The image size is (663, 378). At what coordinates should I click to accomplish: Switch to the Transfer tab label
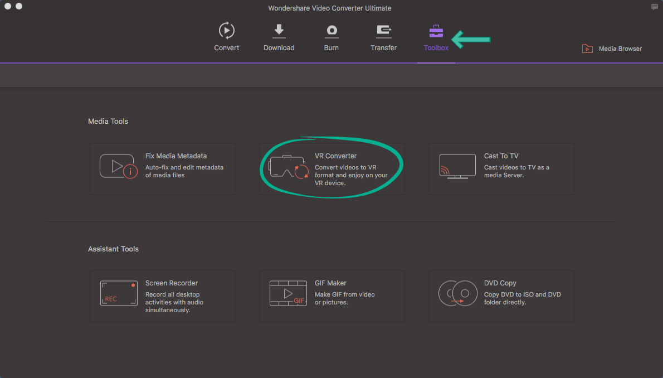[384, 48]
